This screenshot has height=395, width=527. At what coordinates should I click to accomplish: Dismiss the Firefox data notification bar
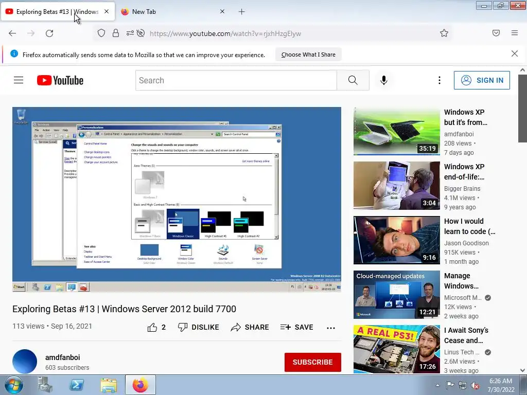515,53
